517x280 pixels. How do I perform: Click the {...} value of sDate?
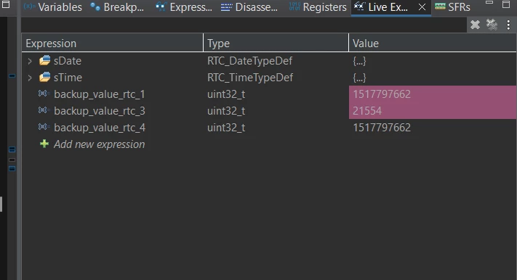coord(359,61)
